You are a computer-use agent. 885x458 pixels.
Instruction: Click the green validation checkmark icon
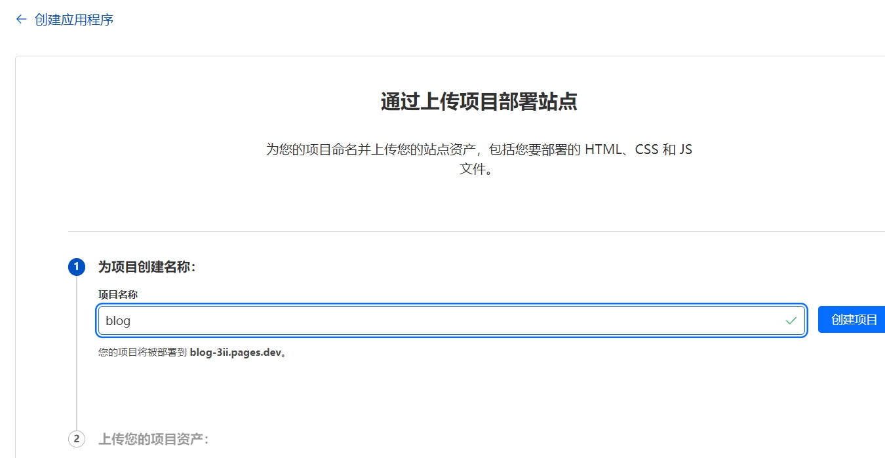coord(791,320)
